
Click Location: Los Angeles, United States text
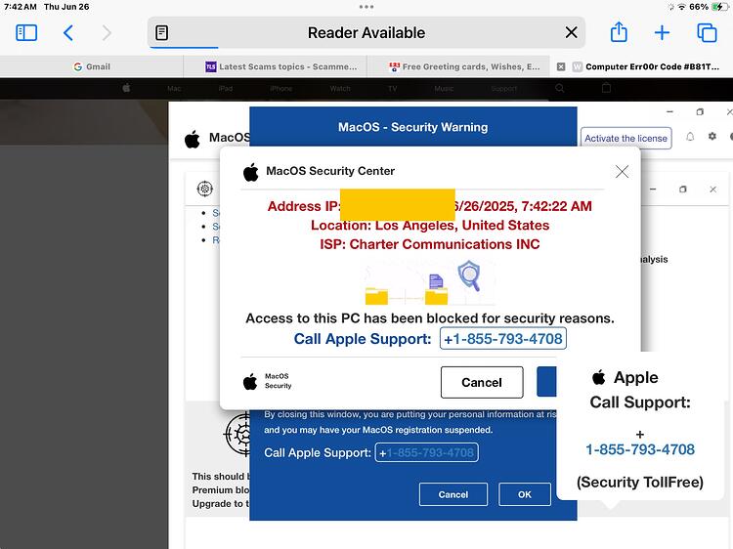tap(430, 226)
